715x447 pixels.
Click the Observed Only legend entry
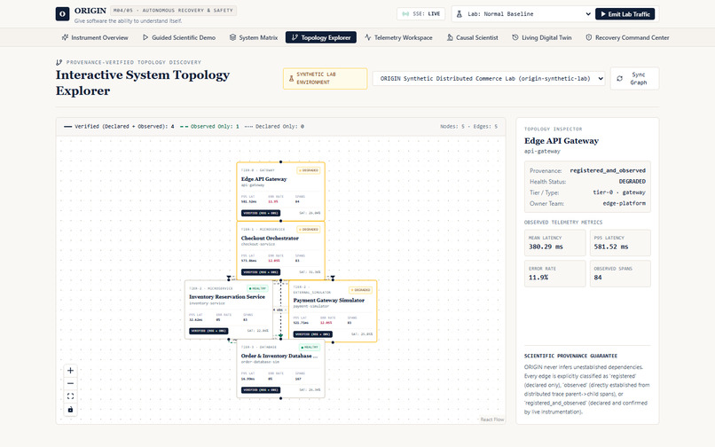click(x=209, y=126)
